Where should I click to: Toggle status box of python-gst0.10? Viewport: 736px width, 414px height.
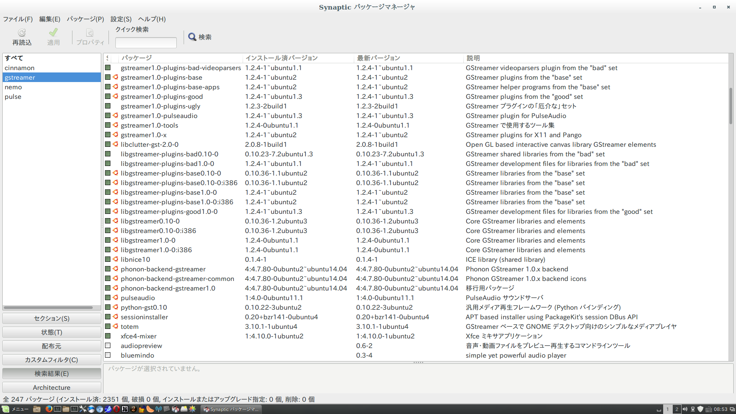[x=108, y=307]
